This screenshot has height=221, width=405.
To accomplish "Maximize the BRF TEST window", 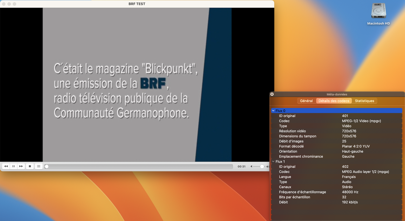I will [14, 4].
